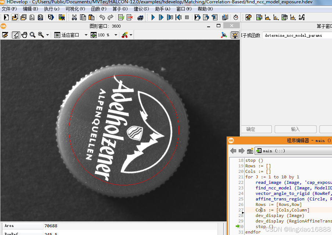
Task: Run the program with the play icon
Action: [x=153, y=17]
